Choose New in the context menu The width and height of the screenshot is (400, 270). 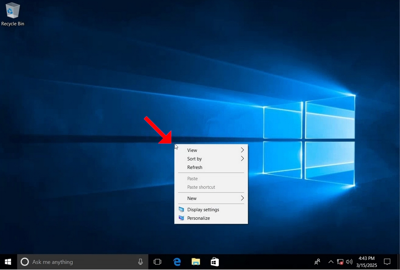pos(211,198)
